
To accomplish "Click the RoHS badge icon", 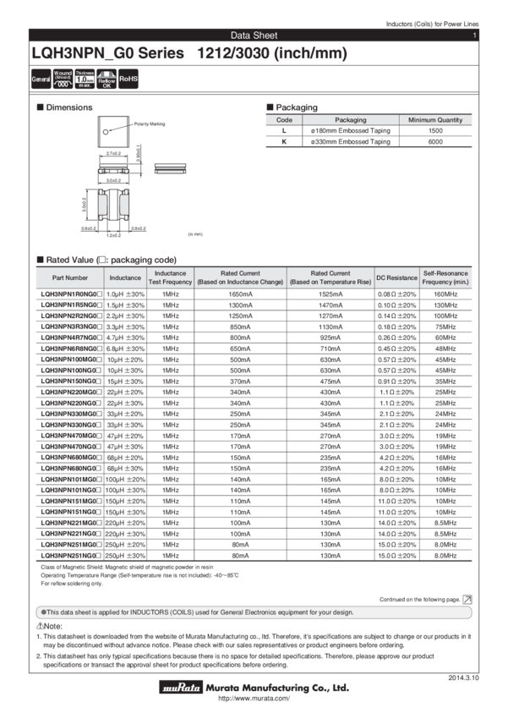I will [x=128, y=79].
